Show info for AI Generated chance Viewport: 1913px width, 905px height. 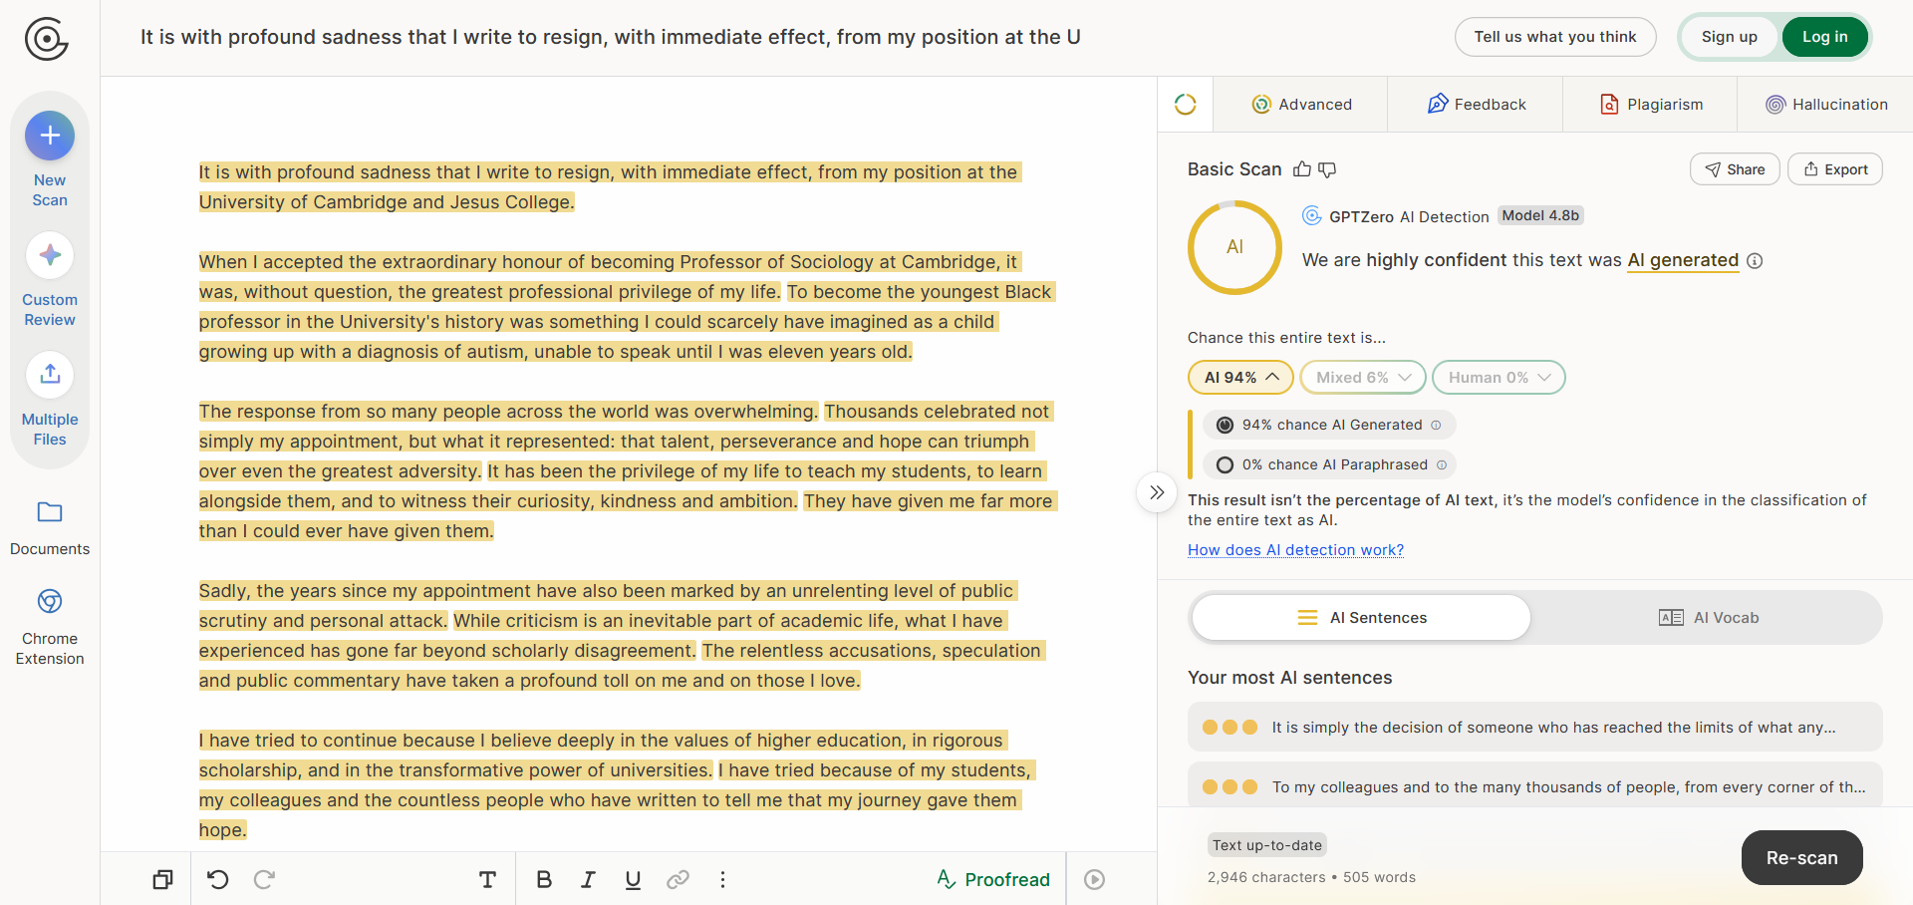(1436, 425)
